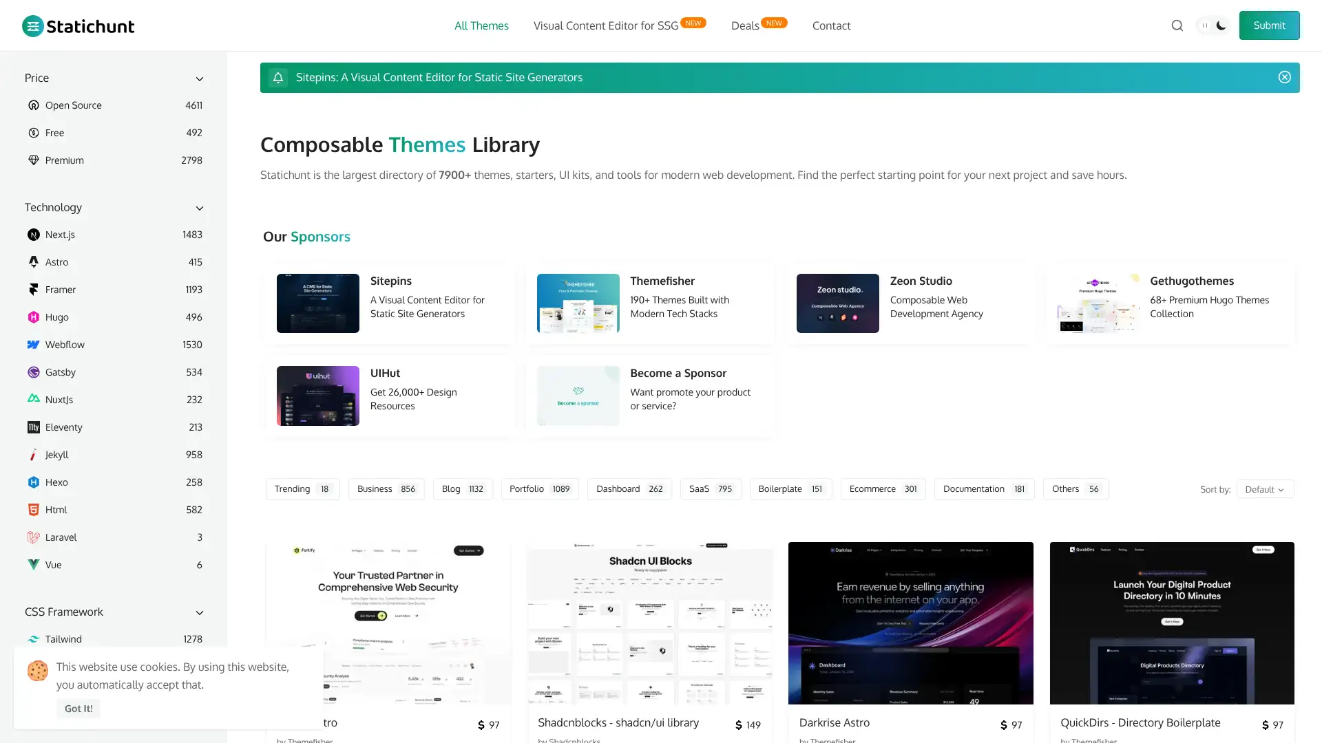Open Shadcnblocks - shadcn/ui library title
The height and width of the screenshot is (743, 1322).
[618, 723]
